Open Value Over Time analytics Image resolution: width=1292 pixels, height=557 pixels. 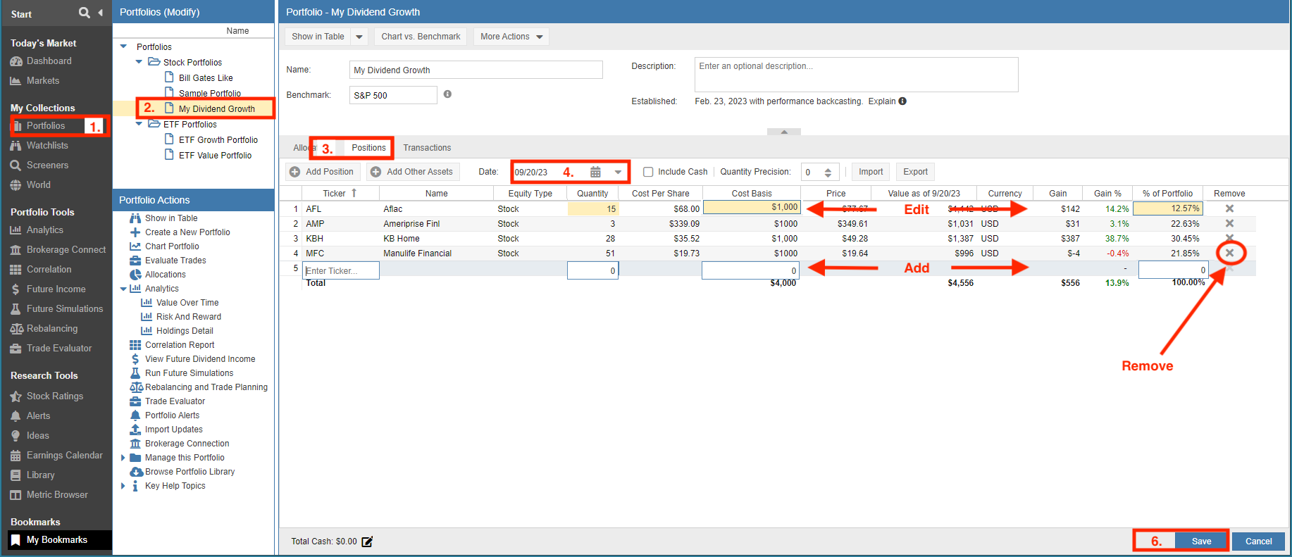(x=187, y=303)
